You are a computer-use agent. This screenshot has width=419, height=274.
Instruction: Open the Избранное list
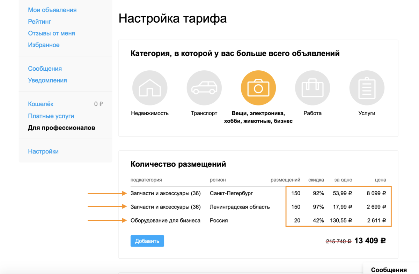click(x=44, y=45)
